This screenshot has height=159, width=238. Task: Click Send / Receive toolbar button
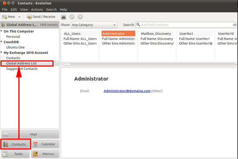(x=41, y=17)
